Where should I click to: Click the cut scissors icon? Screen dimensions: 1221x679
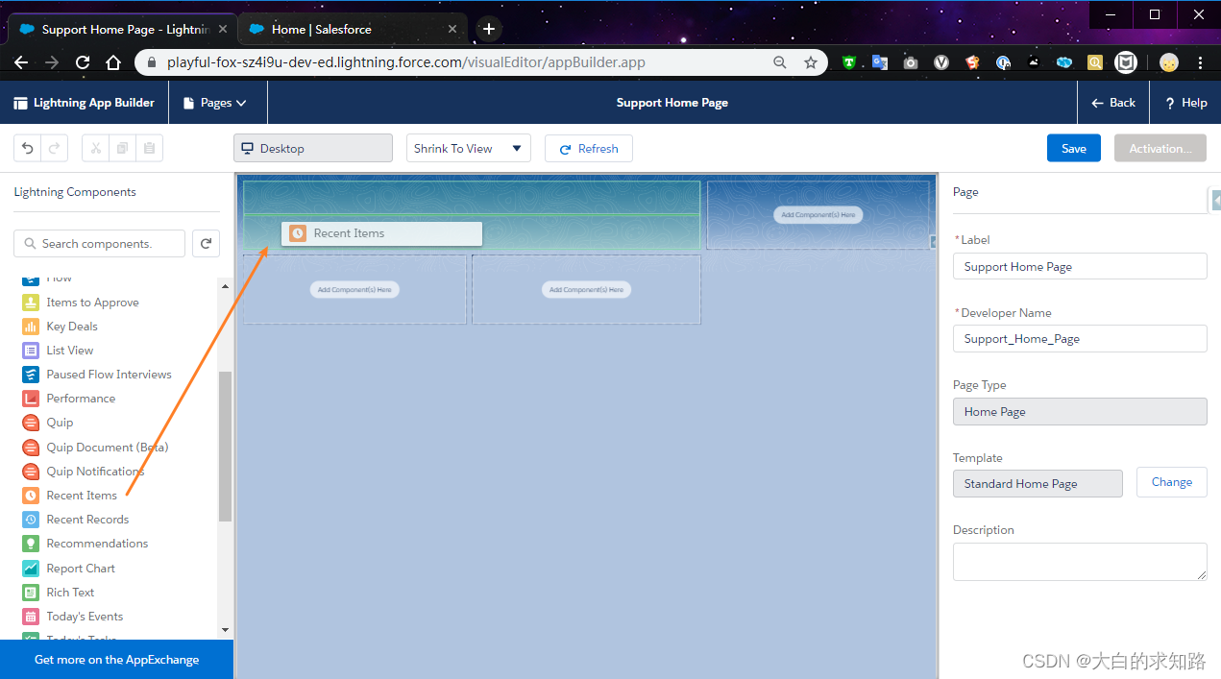[96, 148]
